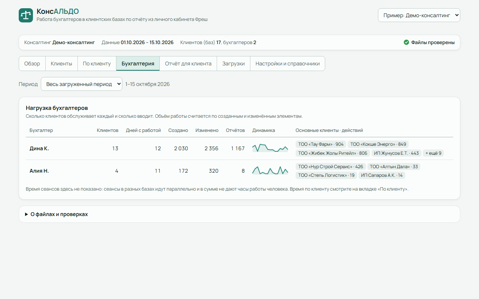Viewport: 479px width, 299px height.
Task: Click the Дней с работой column header
Action: pyautogui.click(x=143, y=130)
